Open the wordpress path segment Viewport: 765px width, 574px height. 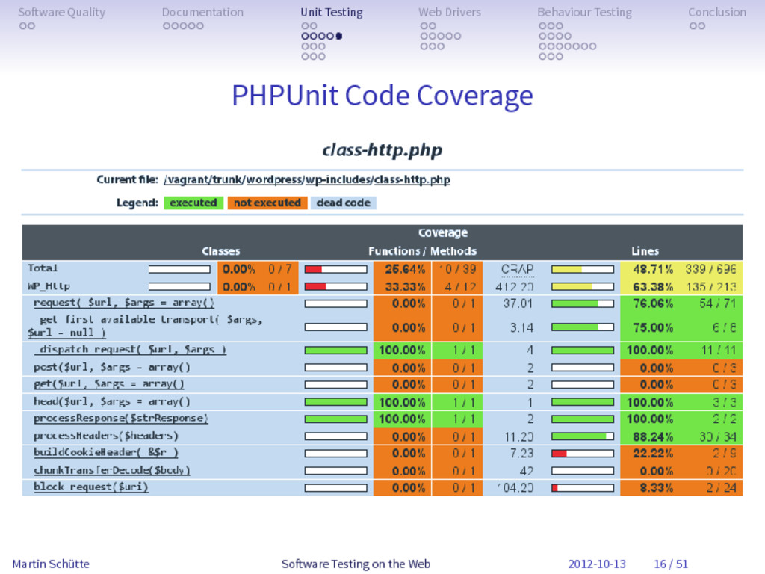[274, 179]
